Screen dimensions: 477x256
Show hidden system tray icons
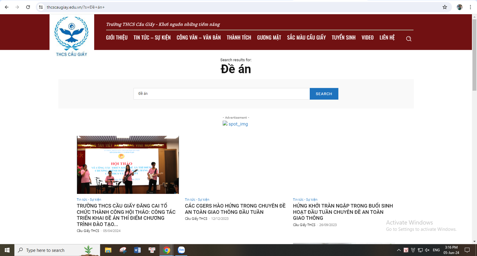click(x=399, y=250)
